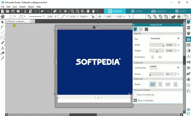Screen dimensions: 191x116
Task: Choose the Edit Points tool
Action: coord(3,27)
